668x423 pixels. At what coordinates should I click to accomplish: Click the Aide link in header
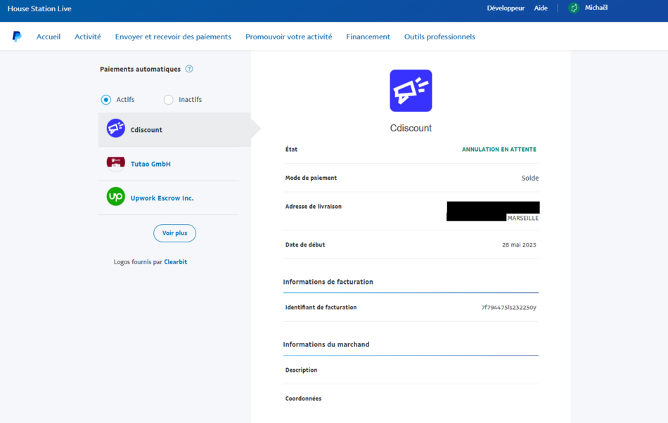point(541,8)
